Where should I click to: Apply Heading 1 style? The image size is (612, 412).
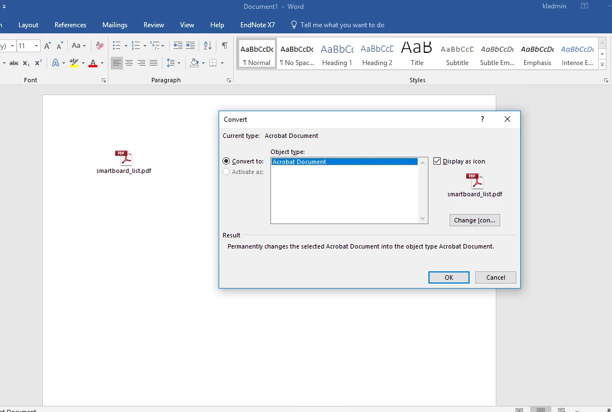pyautogui.click(x=337, y=54)
